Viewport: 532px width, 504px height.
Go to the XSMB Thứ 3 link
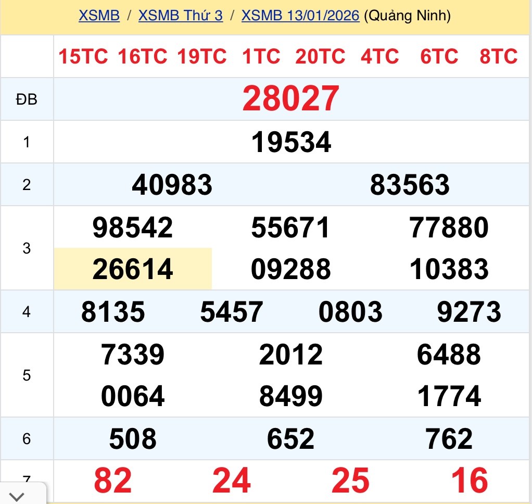(x=180, y=16)
